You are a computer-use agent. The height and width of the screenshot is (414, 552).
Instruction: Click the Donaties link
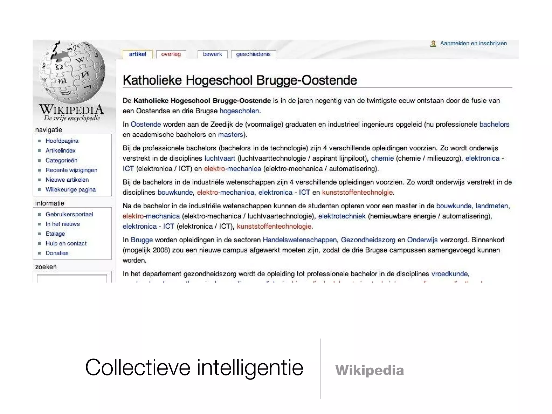(57, 253)
